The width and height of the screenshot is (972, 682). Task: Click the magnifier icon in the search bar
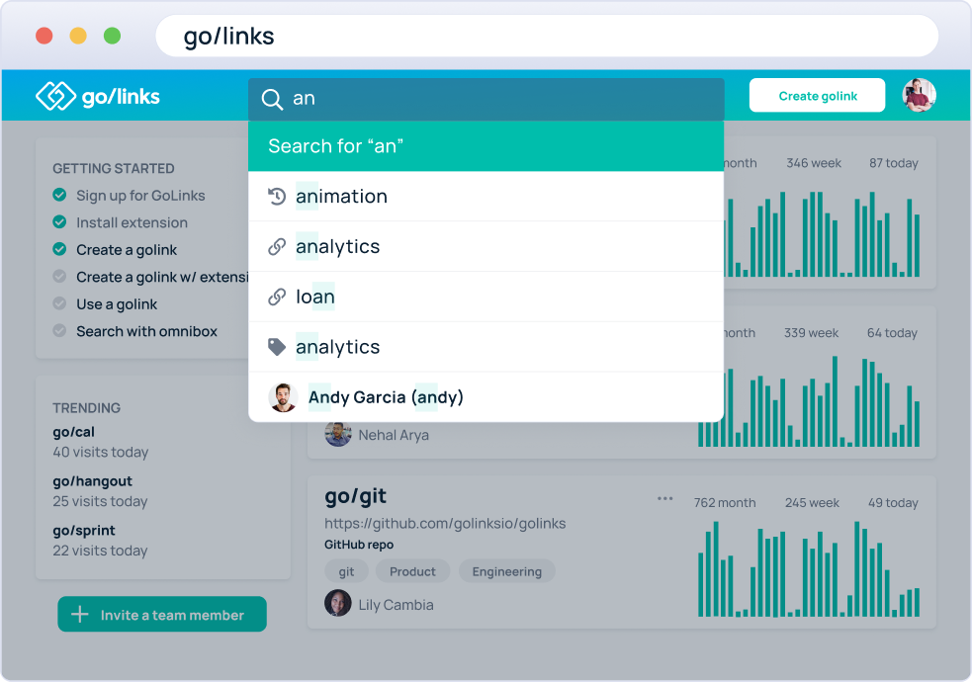coord(271,98)
